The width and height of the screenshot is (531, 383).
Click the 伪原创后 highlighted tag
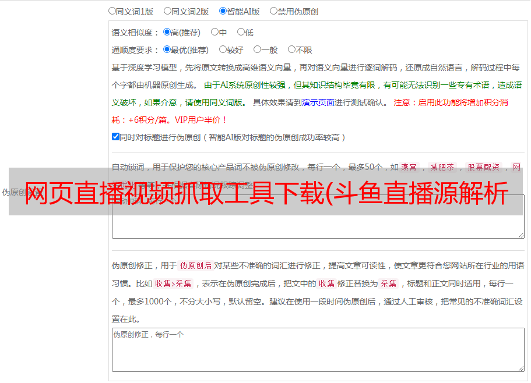coord(196,265)
